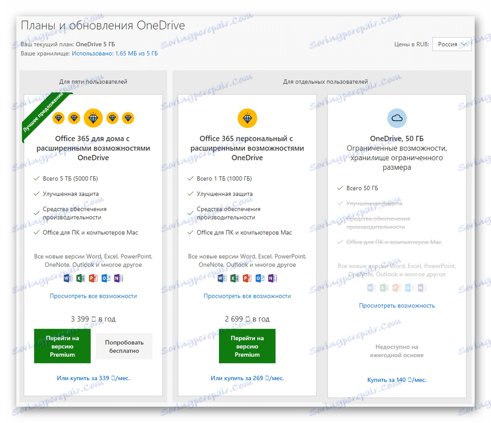Click the OneNote icon in the Office 365 для дома card
The width and height of the screenshot is (491, 423).
(x=118, y=278)
